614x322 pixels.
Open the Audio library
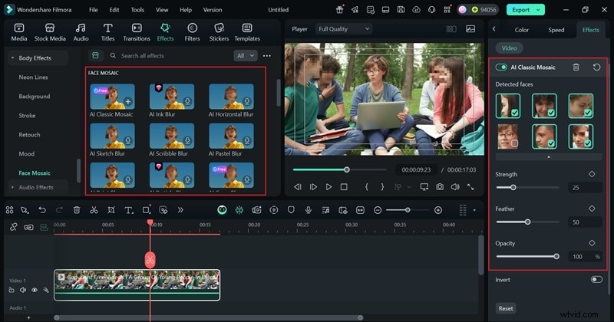pyautogui.click(x=81, y=32)
